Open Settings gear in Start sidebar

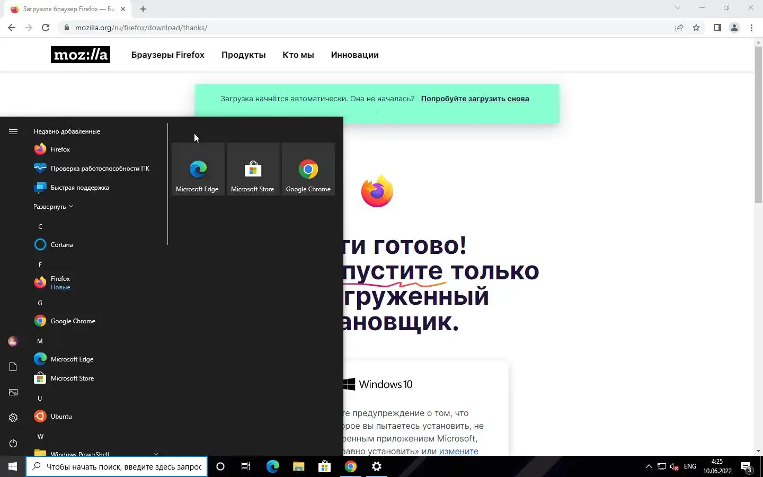tap(13, 418)
